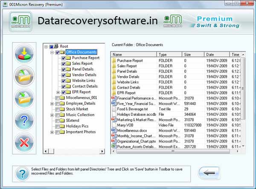Select the Vendor Details row in file list
The width and height of the screenshot is (256, 189).
pos(176,77)
